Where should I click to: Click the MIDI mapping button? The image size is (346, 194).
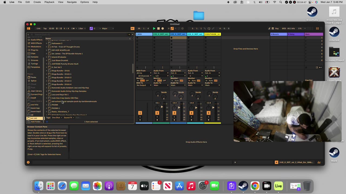(x=284, y=28)
